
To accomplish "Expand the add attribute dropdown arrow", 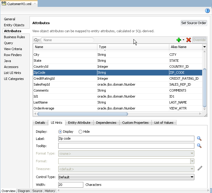I will pos(183,40).
